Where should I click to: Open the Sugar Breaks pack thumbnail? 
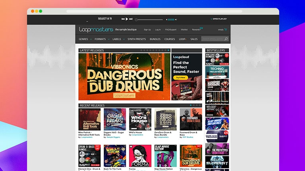pyautogui.click(x=115, y=119)
